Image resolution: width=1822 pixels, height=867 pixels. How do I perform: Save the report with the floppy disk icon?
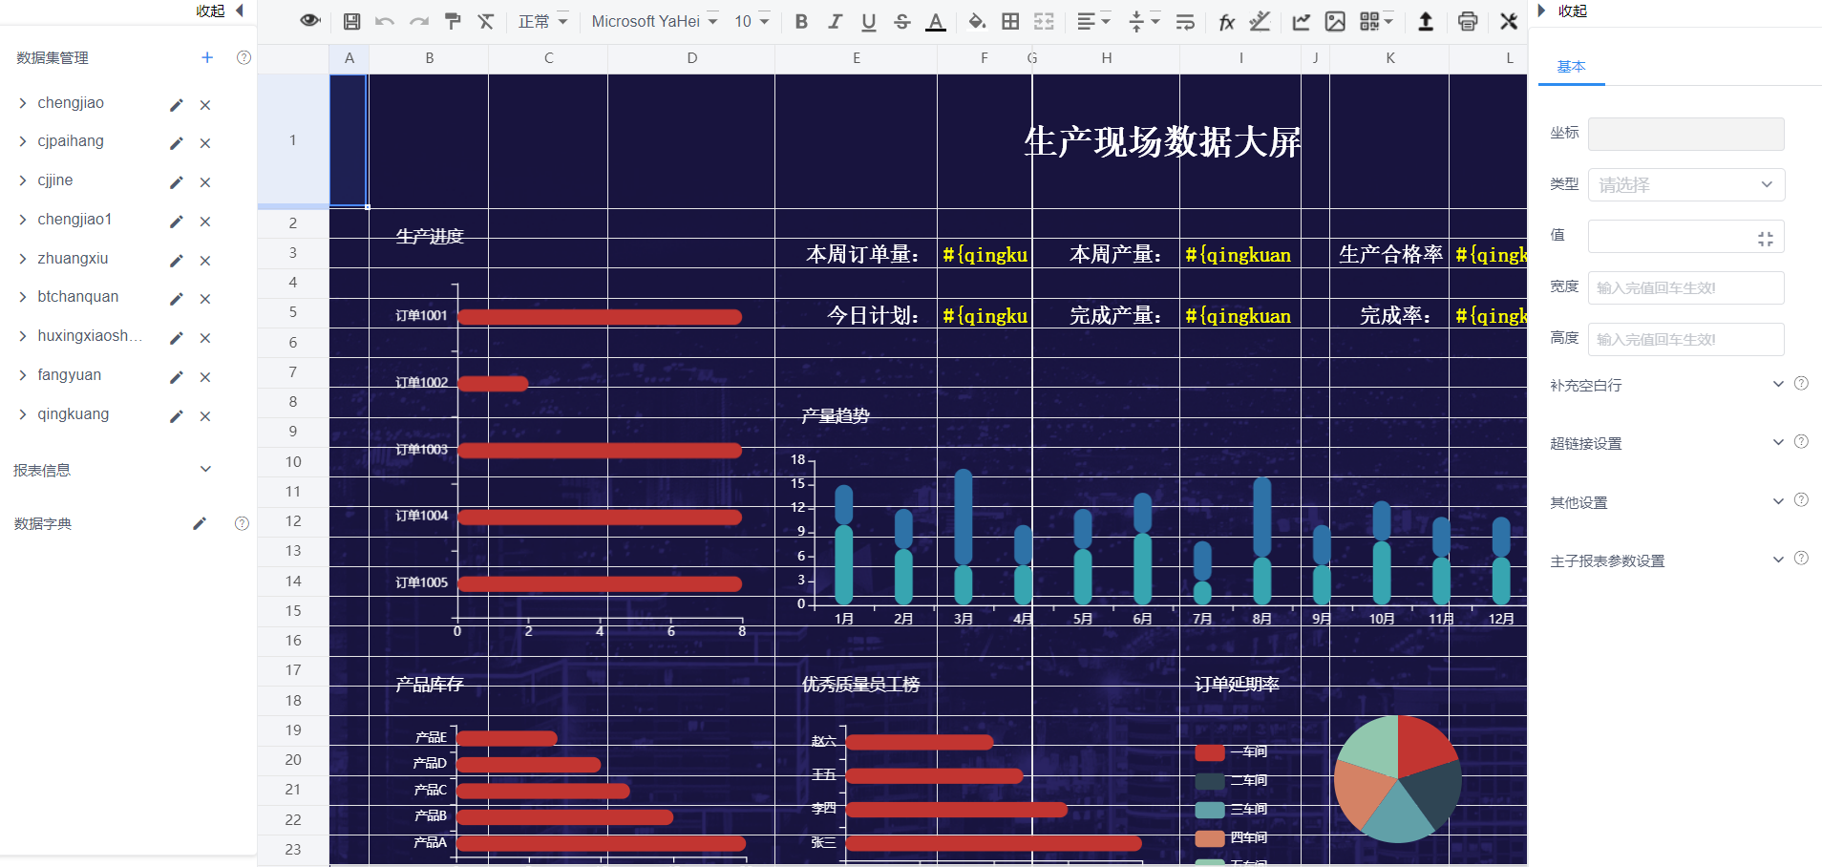[x=351, y=21]
